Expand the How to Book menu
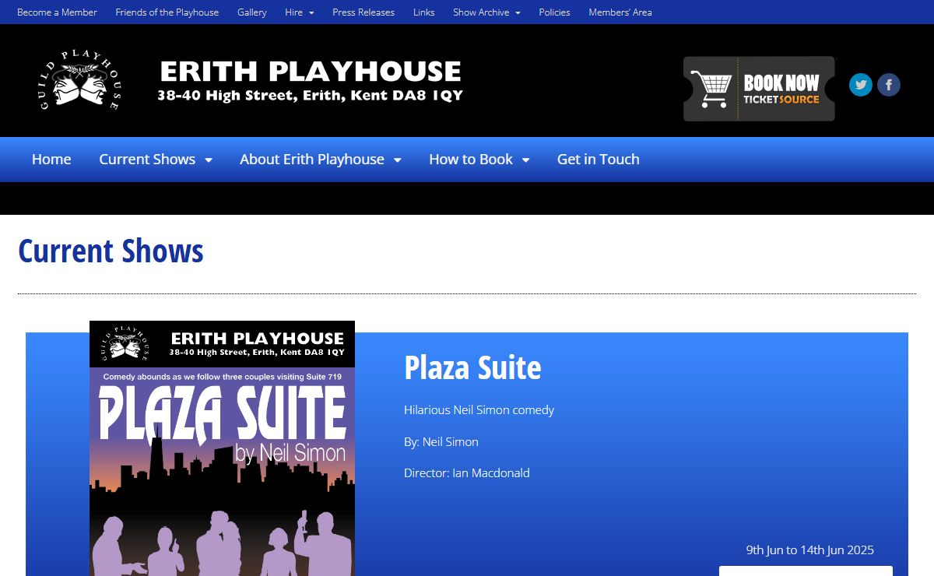This screenshot has width=934, height=576. pos(479,160)
